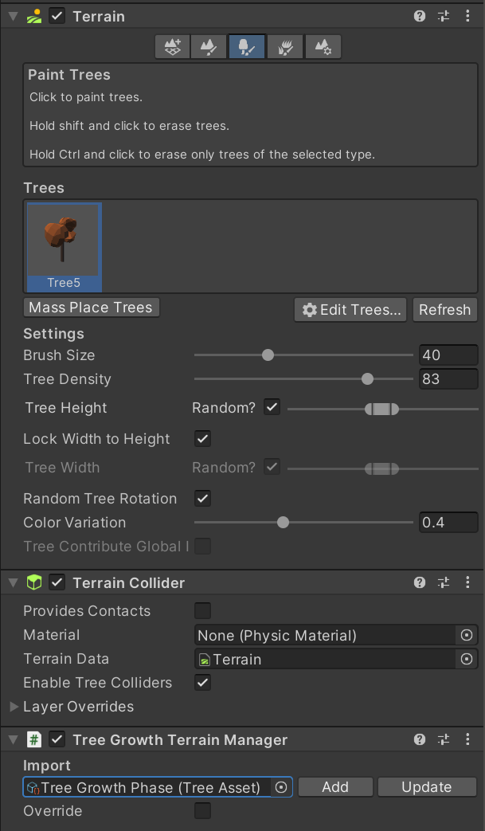The height and width of the screenshot is (831, 485).
Task: Open Terrain Collider help reference
Action: click(420, 583)
